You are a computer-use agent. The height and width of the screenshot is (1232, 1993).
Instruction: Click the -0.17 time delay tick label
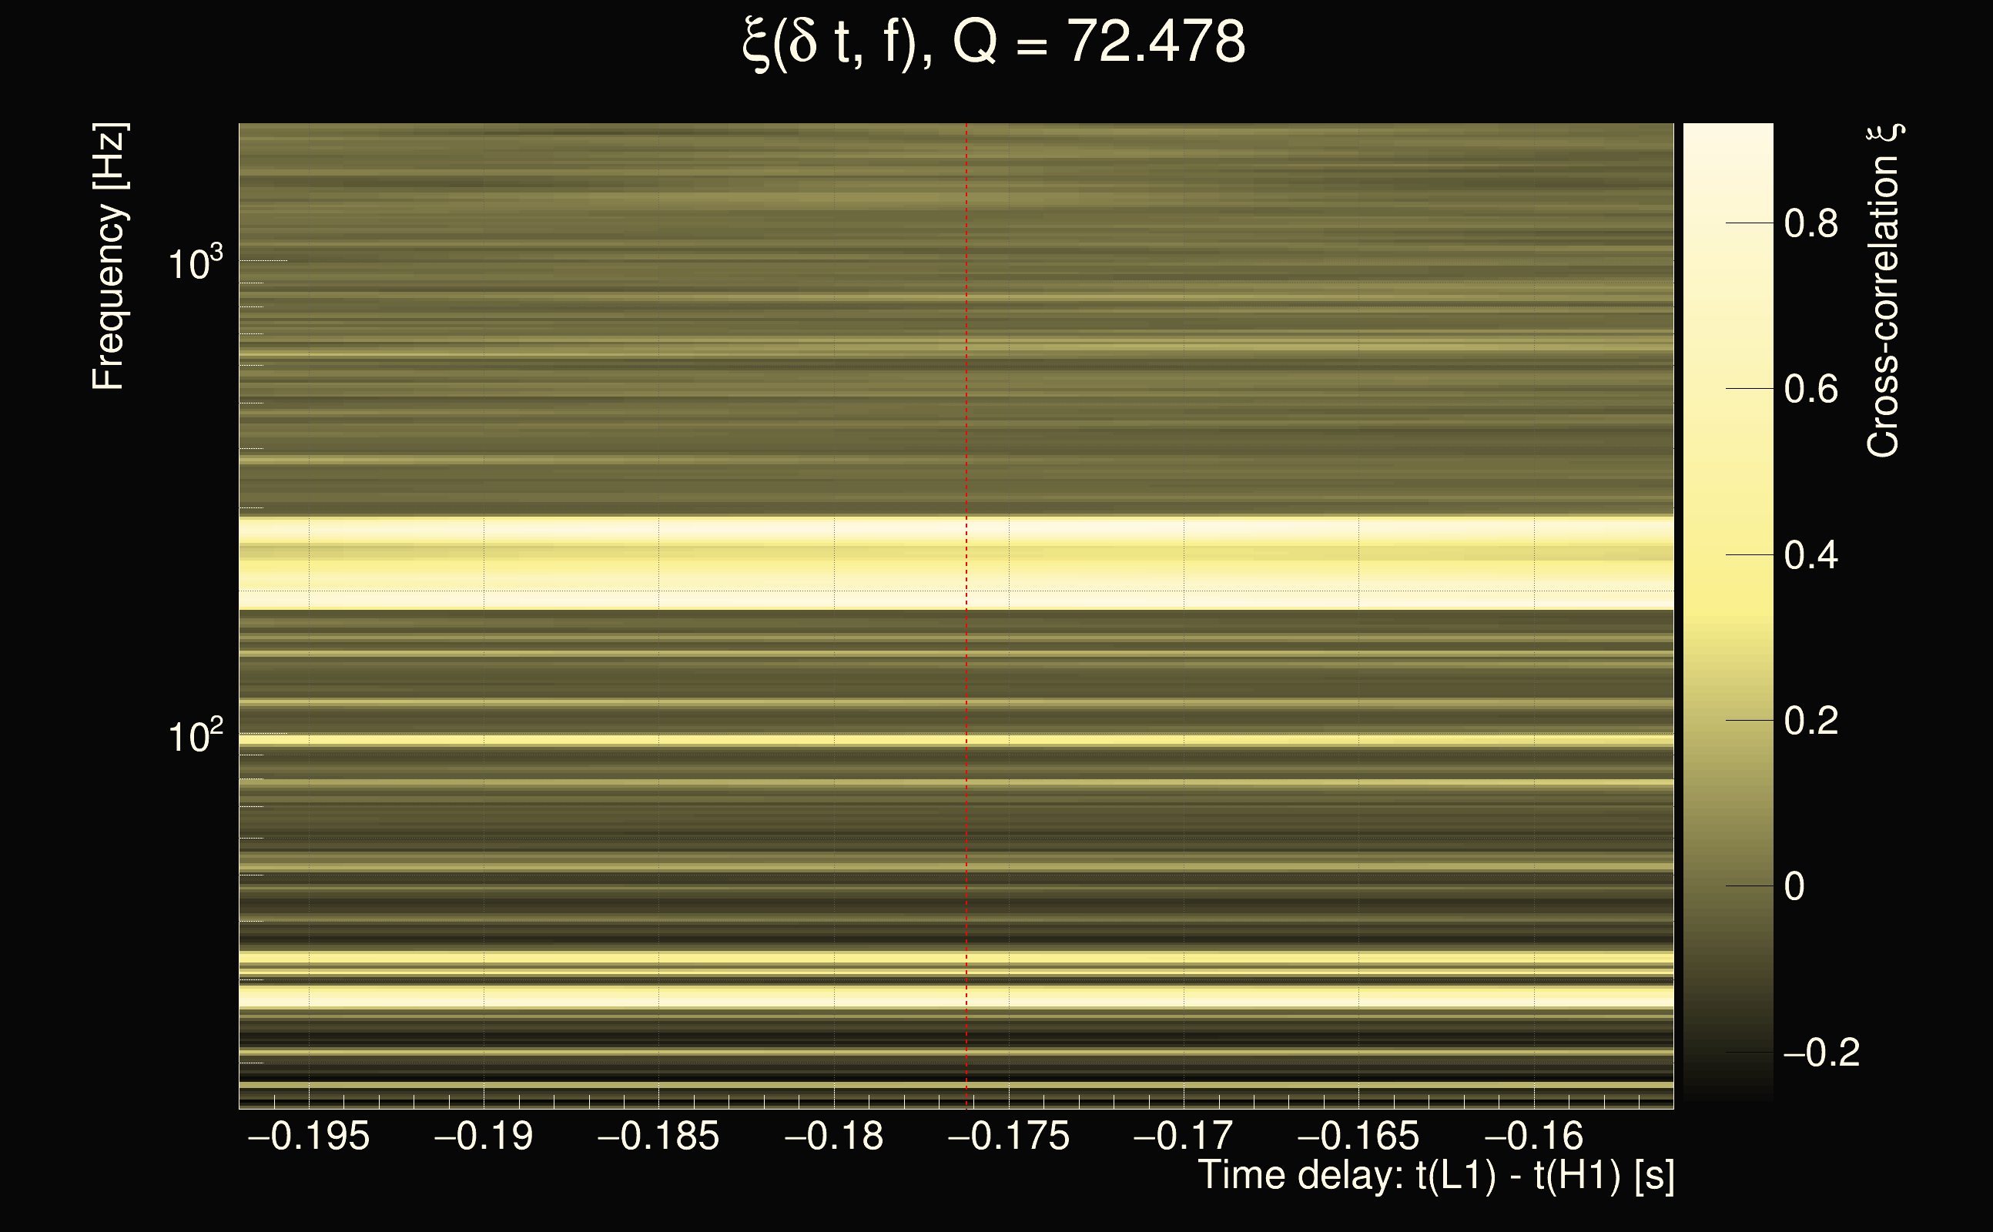pyautogui.click(x=1183, y=1137)
